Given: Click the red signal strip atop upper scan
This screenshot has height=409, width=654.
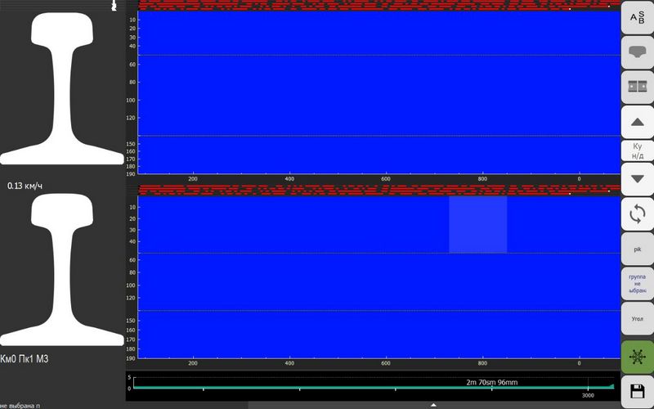Looking at the screenshot, I should tap(378, 5).
